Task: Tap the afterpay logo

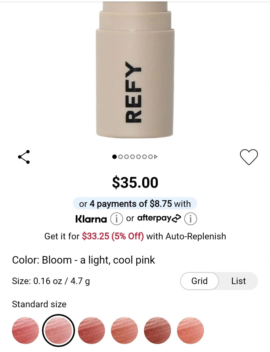Action: 159,218
